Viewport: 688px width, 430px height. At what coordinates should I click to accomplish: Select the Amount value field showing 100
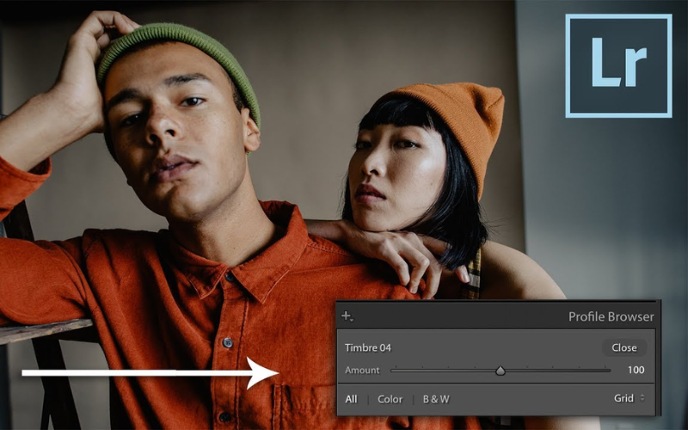[x=636, y=371]
